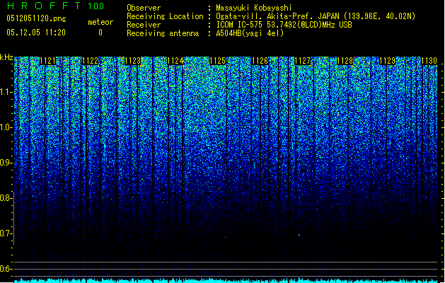Click the 0.7 frequency axis label
The width and height of the screenshot is (445, 283).
[5, 233]
